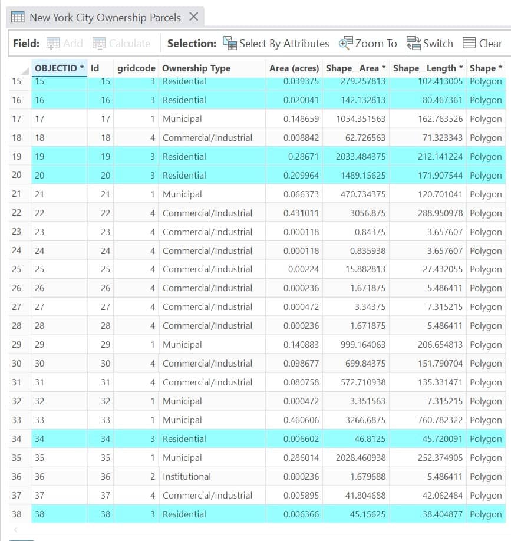Select row 22 using its row header

tap(19, 213)
